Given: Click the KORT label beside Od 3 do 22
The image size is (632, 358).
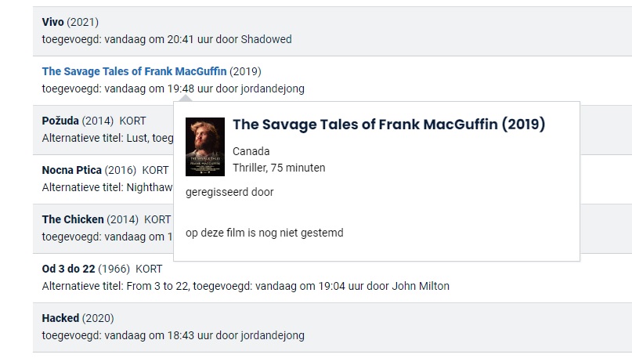Looking at the screenshot, I should tap(149, 269).
